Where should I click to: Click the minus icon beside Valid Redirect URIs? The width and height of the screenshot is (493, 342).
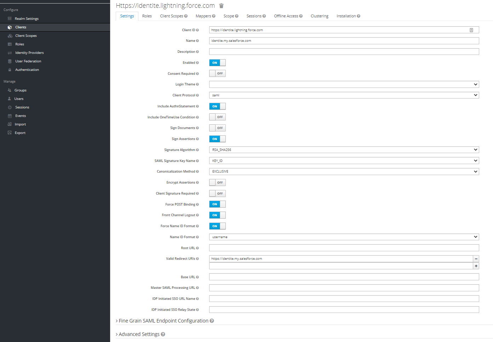pos(476,259)
